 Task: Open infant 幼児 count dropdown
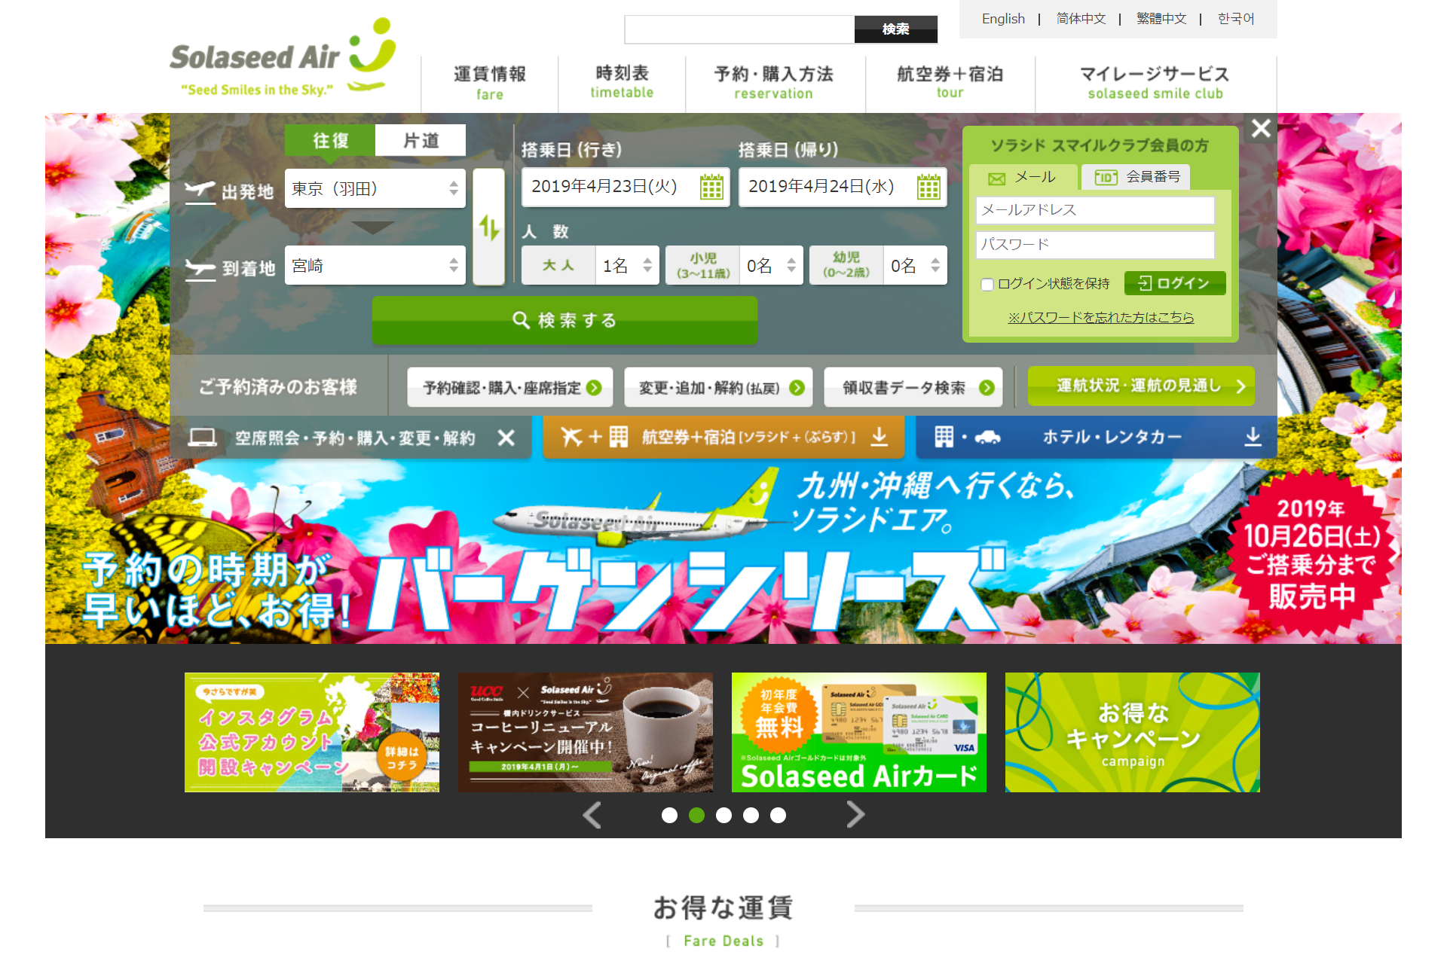point(915,265)
